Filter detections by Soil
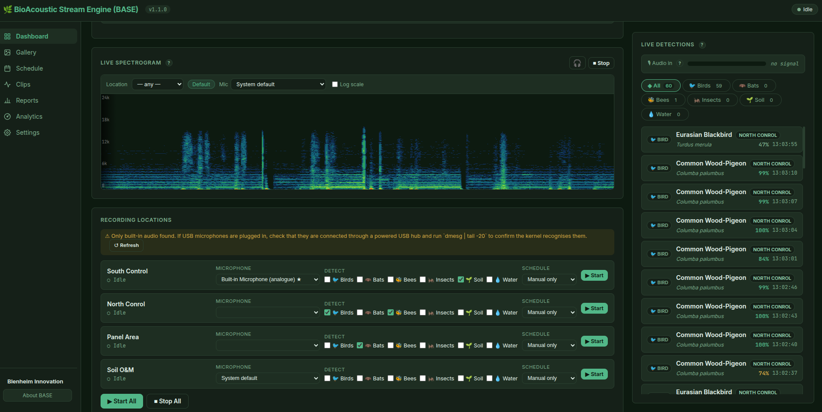The width and height of the screenshot is (822, 412). point(760,100)
